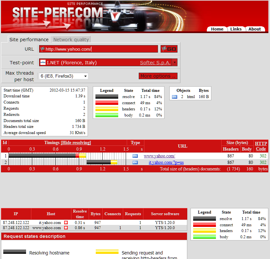The height and width of the screenshot is (259, 270).
Task: Click the Softec S.p.A. link
Action: [155, 62]
